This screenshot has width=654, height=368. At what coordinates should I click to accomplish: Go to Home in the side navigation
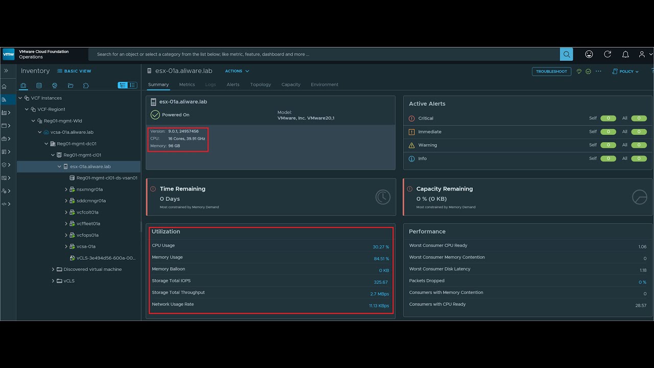point(5,86)
